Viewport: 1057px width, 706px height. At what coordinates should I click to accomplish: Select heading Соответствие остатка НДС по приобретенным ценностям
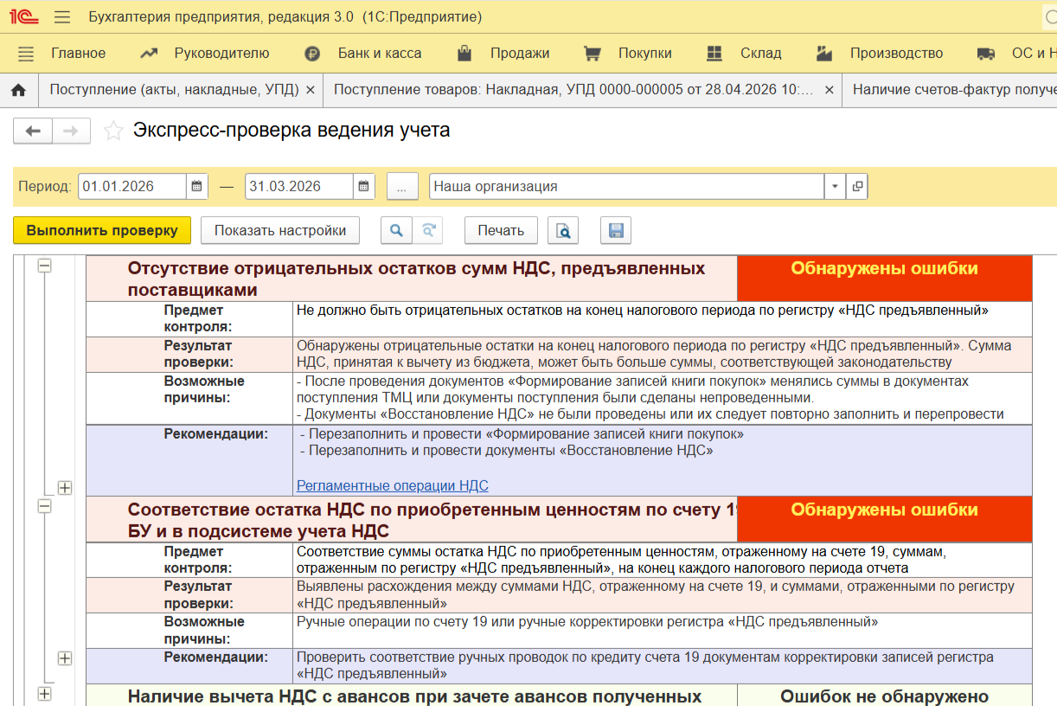tap(432, 520)
